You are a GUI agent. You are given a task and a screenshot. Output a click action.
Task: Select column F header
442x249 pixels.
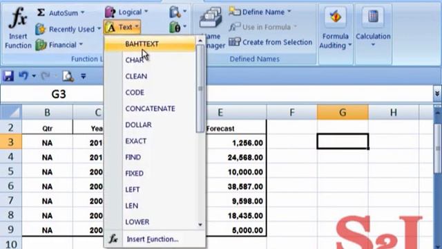pyautogui.click(x=292, y=112)
